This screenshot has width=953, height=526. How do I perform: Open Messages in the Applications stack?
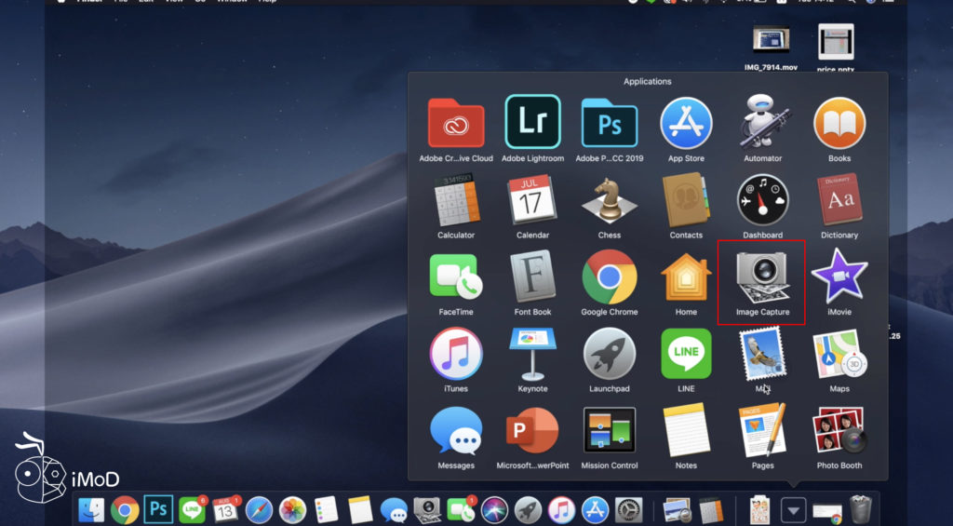456,430
